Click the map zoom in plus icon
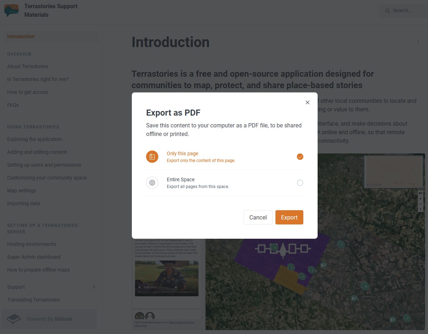The height and width of the screenshot is (334, 428). [421, 199]
